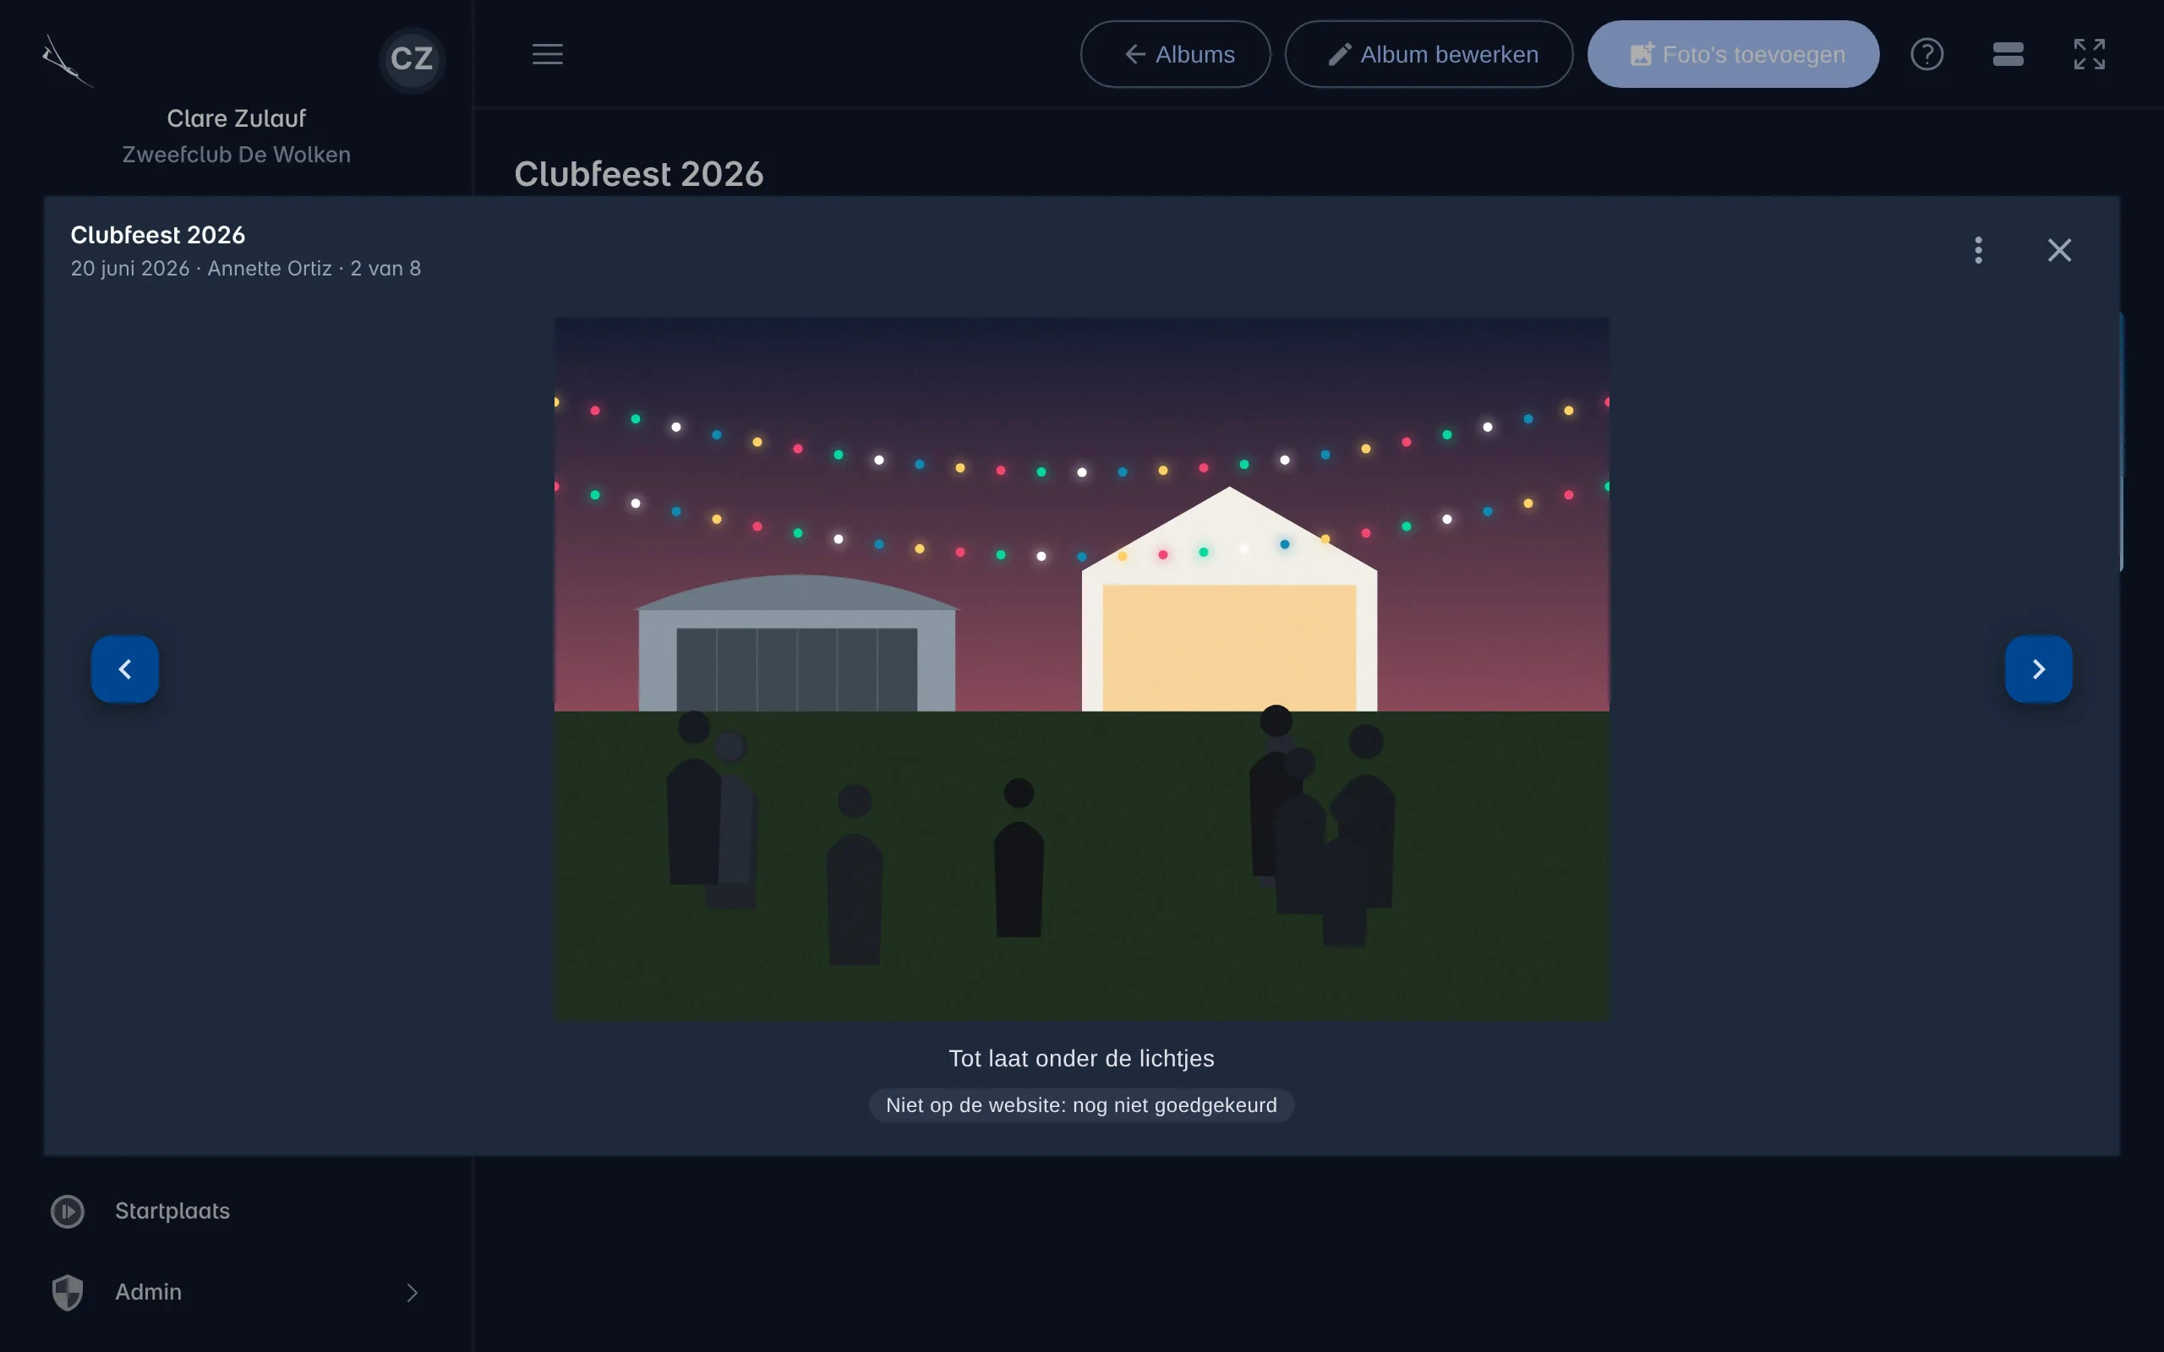
Task: Click the 'Niet op de website' status badge
Action: [x=1081, y=1105]
